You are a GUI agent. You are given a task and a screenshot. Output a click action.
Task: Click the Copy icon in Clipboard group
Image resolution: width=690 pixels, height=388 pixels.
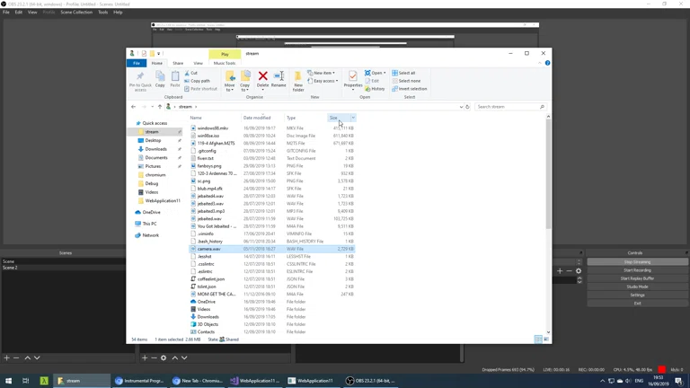click(160, 80)
